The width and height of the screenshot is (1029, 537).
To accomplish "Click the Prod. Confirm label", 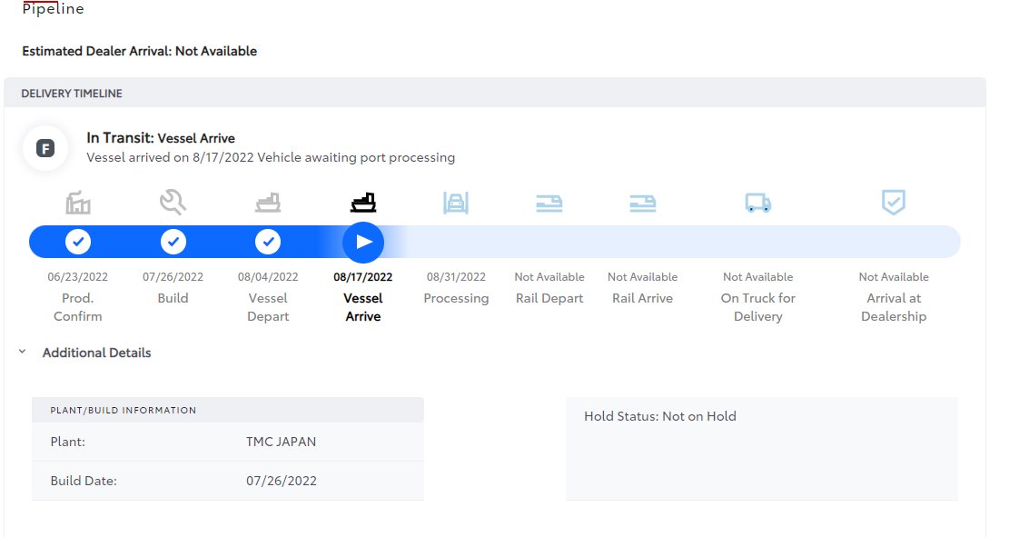I will click(77, 307).
